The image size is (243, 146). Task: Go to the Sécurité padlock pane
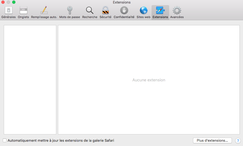[x=106, y=12]
